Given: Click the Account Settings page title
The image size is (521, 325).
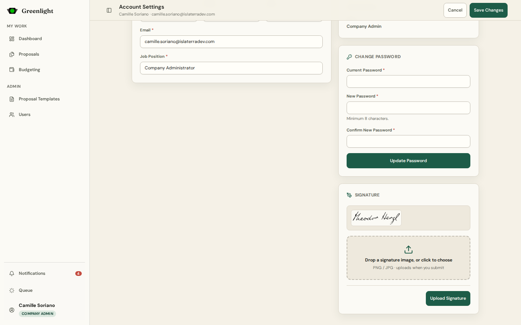Looking at the screenshot, I should [x=141, y=7].
